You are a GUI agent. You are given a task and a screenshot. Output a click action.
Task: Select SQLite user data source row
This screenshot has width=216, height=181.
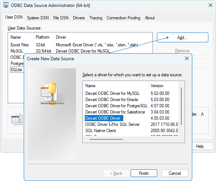click(16, 70)
